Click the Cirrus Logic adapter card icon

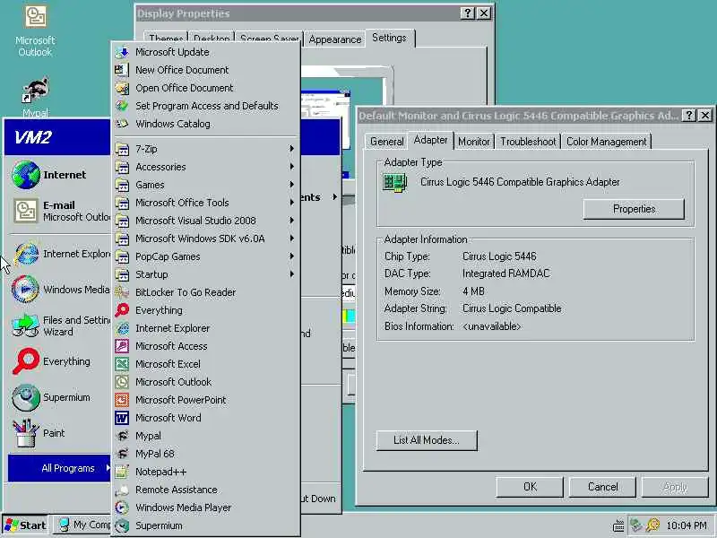coord(394,183)
